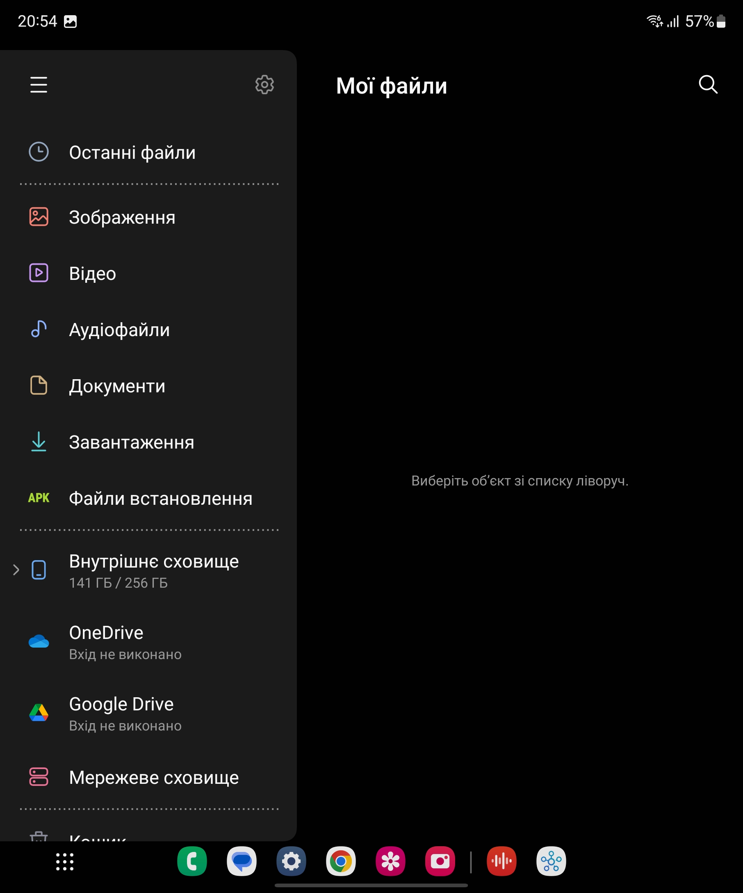Open the Завантаження folder
The height and width of the screenshot is (893, 743).
131,442
